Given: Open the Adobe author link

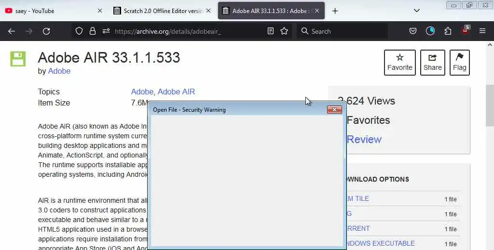Looking at the screenshot, I should pos(59,71).
